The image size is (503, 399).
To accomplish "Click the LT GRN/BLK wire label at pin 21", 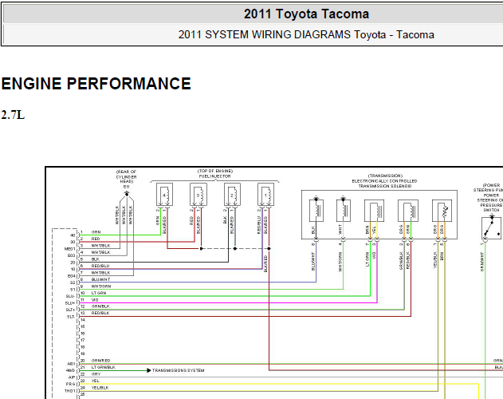I will pyautogui.click(x=104, y=367).
